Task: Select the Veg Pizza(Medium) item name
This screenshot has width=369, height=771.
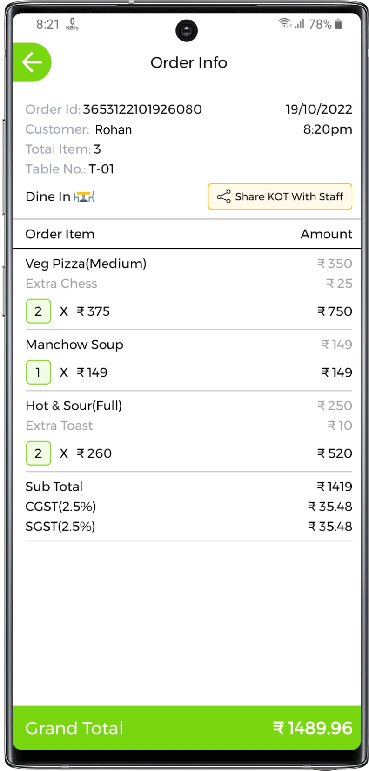Action: [86, 264]
